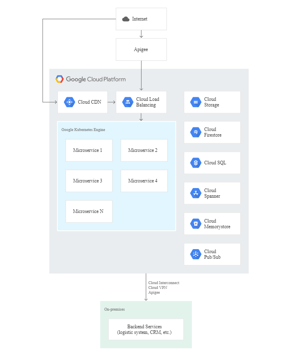The height and width of the screenshot is (356, 296).
Task: Click the Cloud CDN hexagon icon
Action: click(70, 102)
